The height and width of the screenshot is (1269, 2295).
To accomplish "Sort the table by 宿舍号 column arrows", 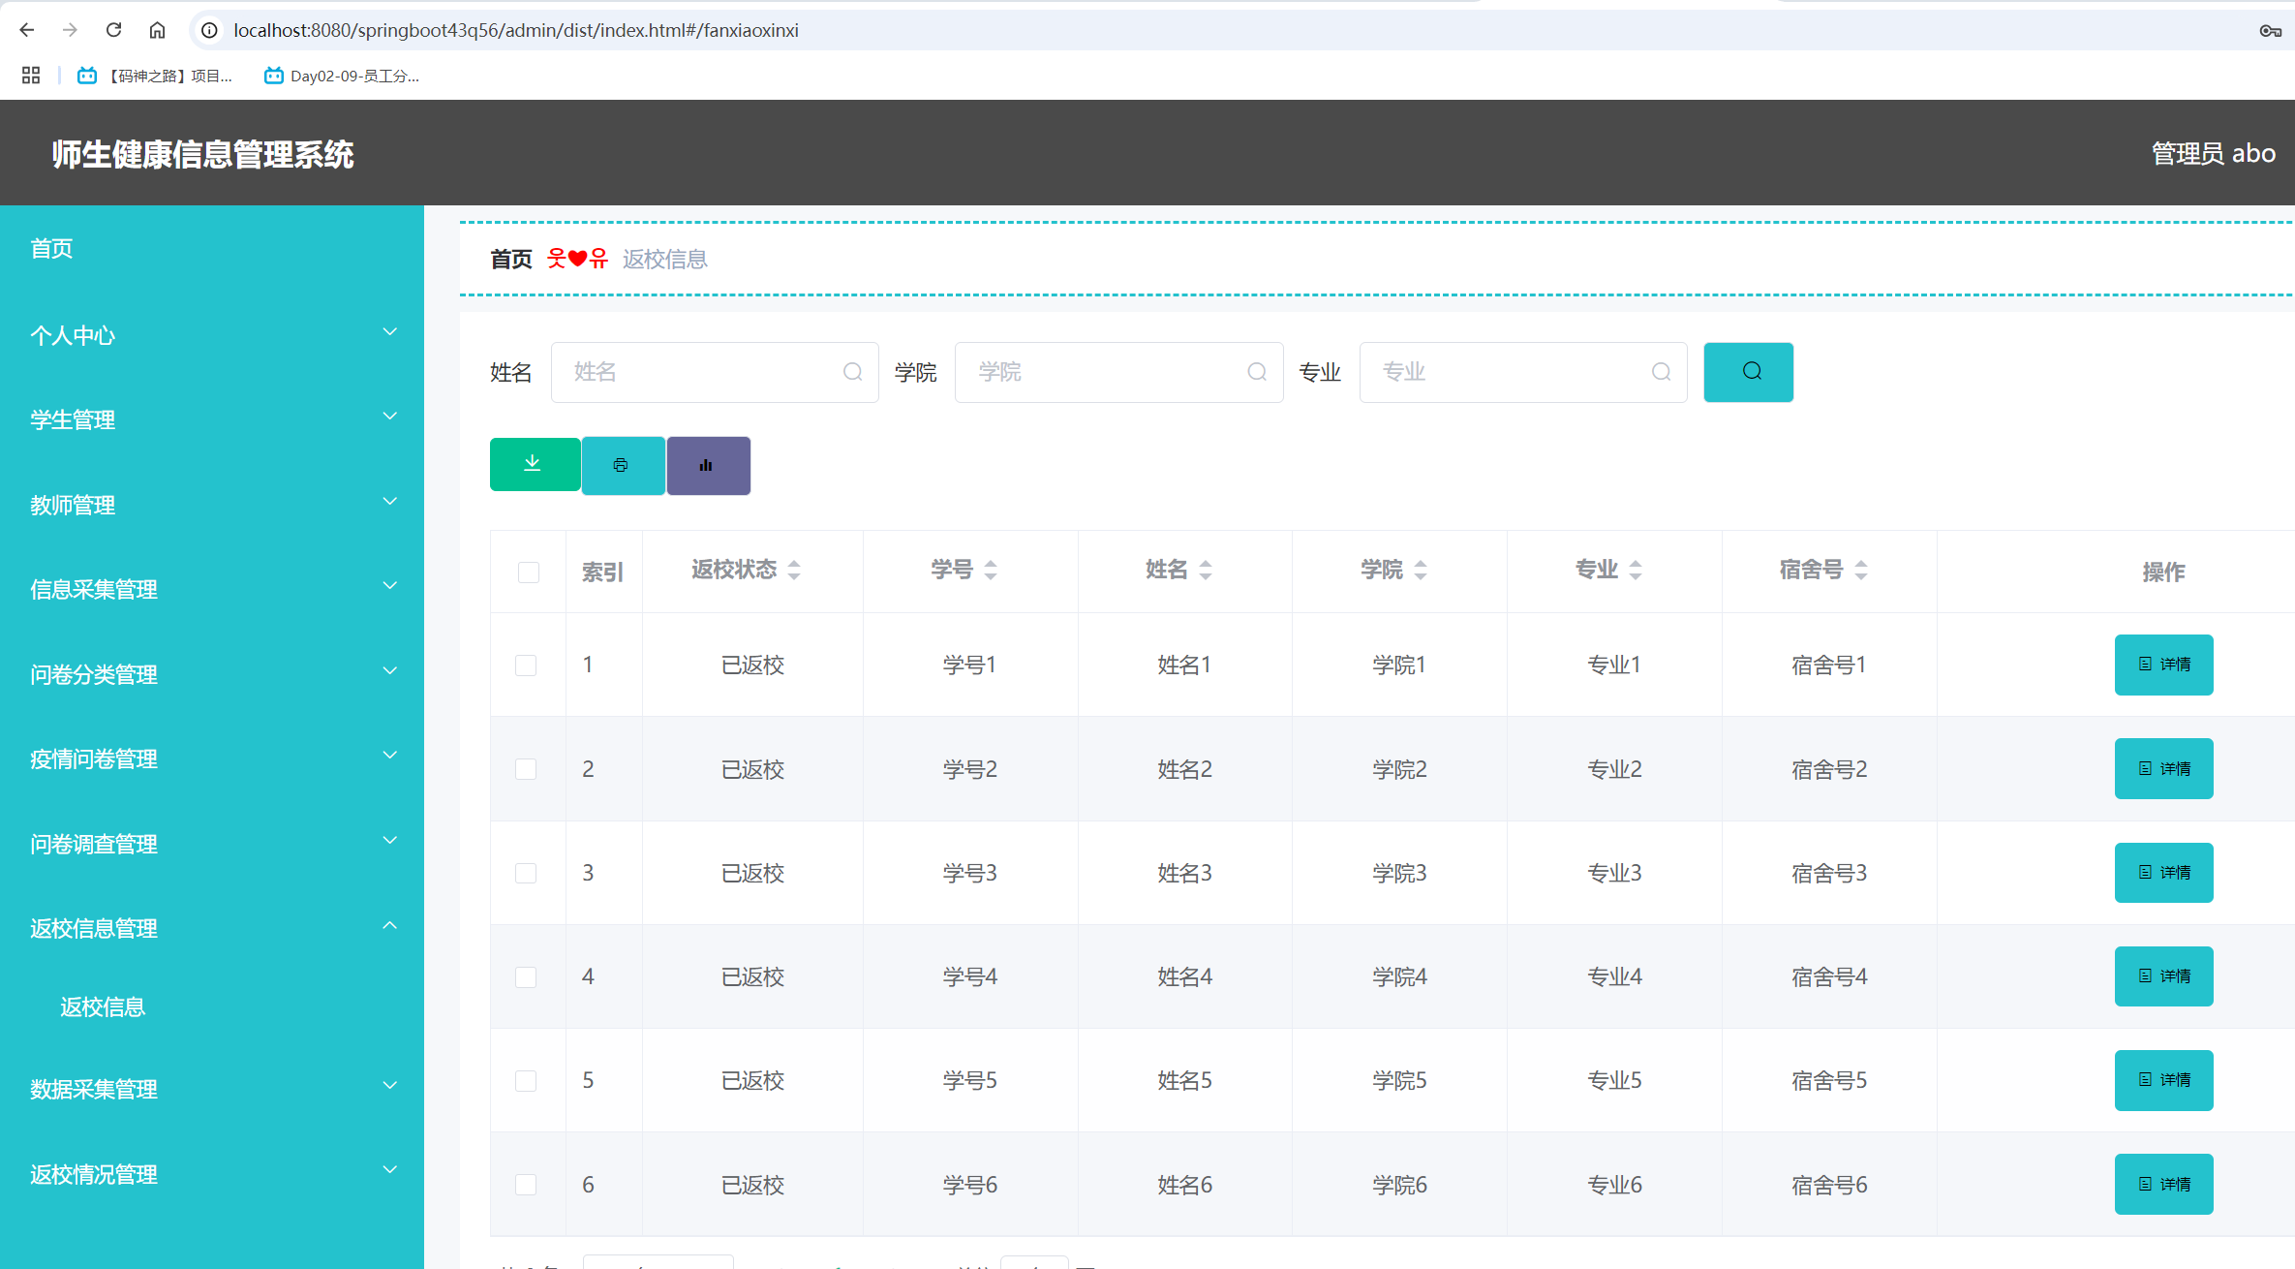I will click(x=1863, y=570).
